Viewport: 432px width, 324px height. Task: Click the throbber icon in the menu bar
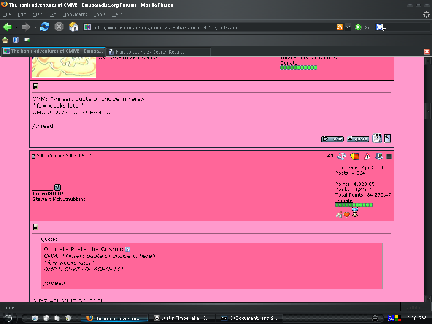(427, 14)
